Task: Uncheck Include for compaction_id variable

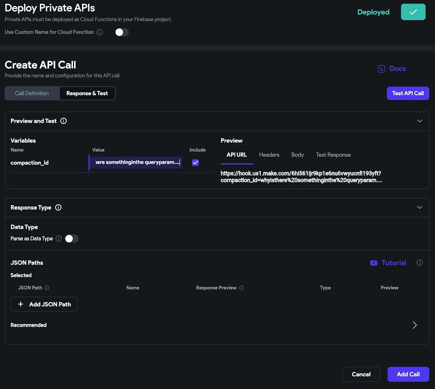Action: tap(195, 162)
